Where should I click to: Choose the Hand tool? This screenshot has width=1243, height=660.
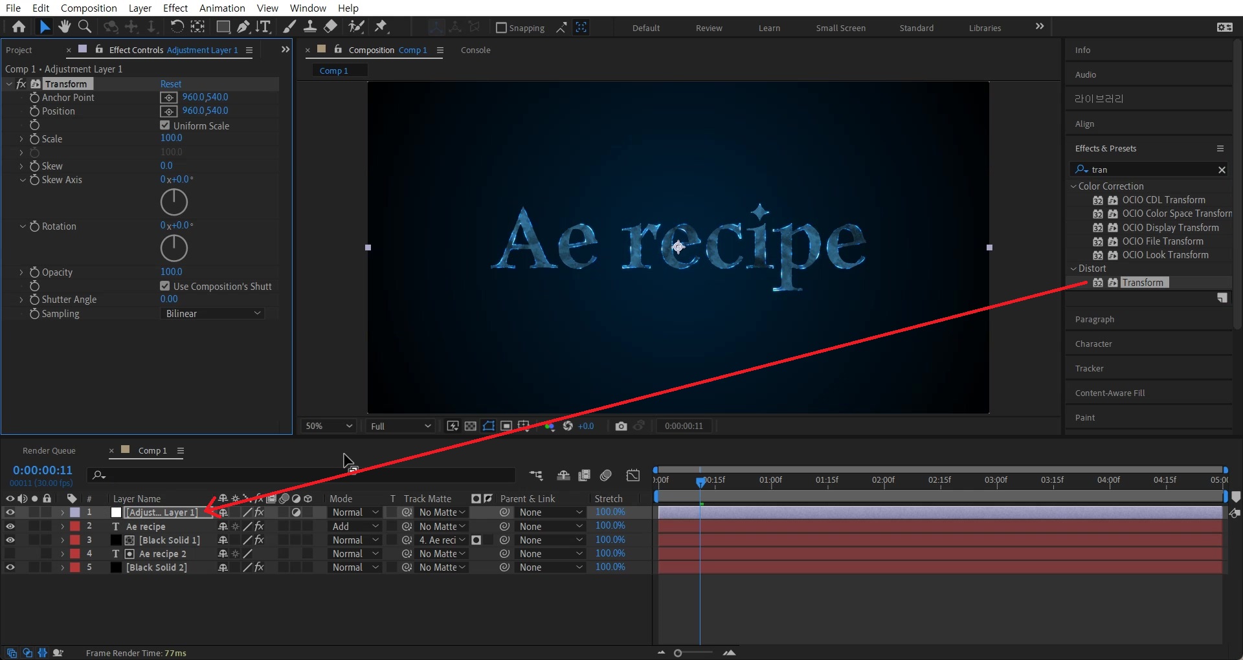coord(64,27)
